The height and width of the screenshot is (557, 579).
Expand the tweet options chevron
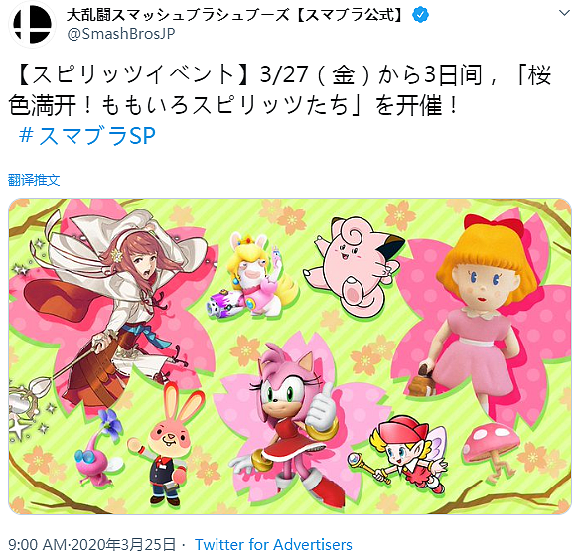(x=564, y=13)
